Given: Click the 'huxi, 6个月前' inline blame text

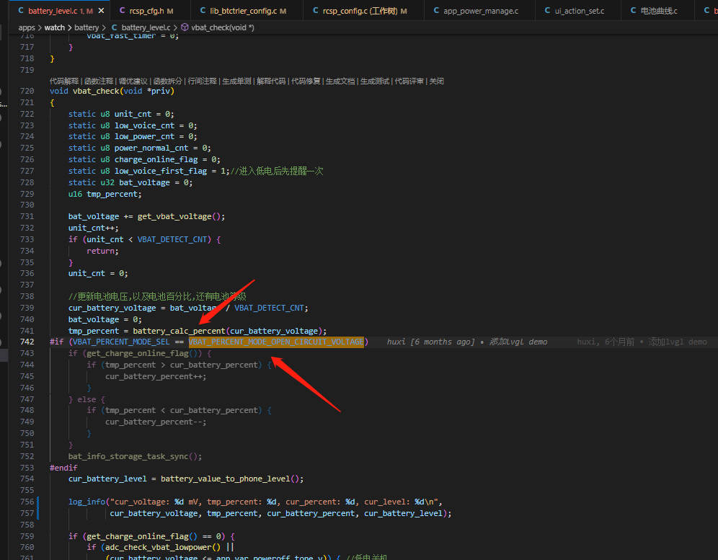Looking at the screenshot, I should pos(606,342).
